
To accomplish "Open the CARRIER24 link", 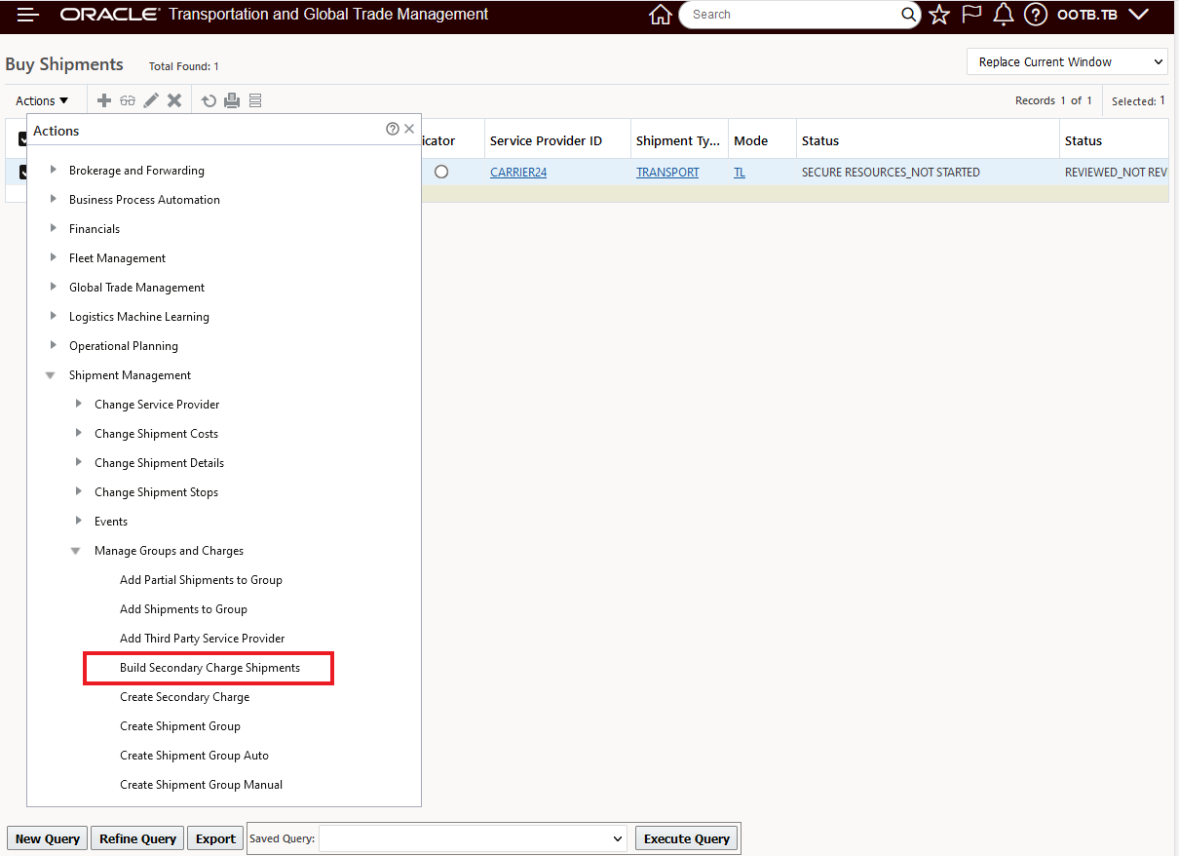I will point(518,172).
